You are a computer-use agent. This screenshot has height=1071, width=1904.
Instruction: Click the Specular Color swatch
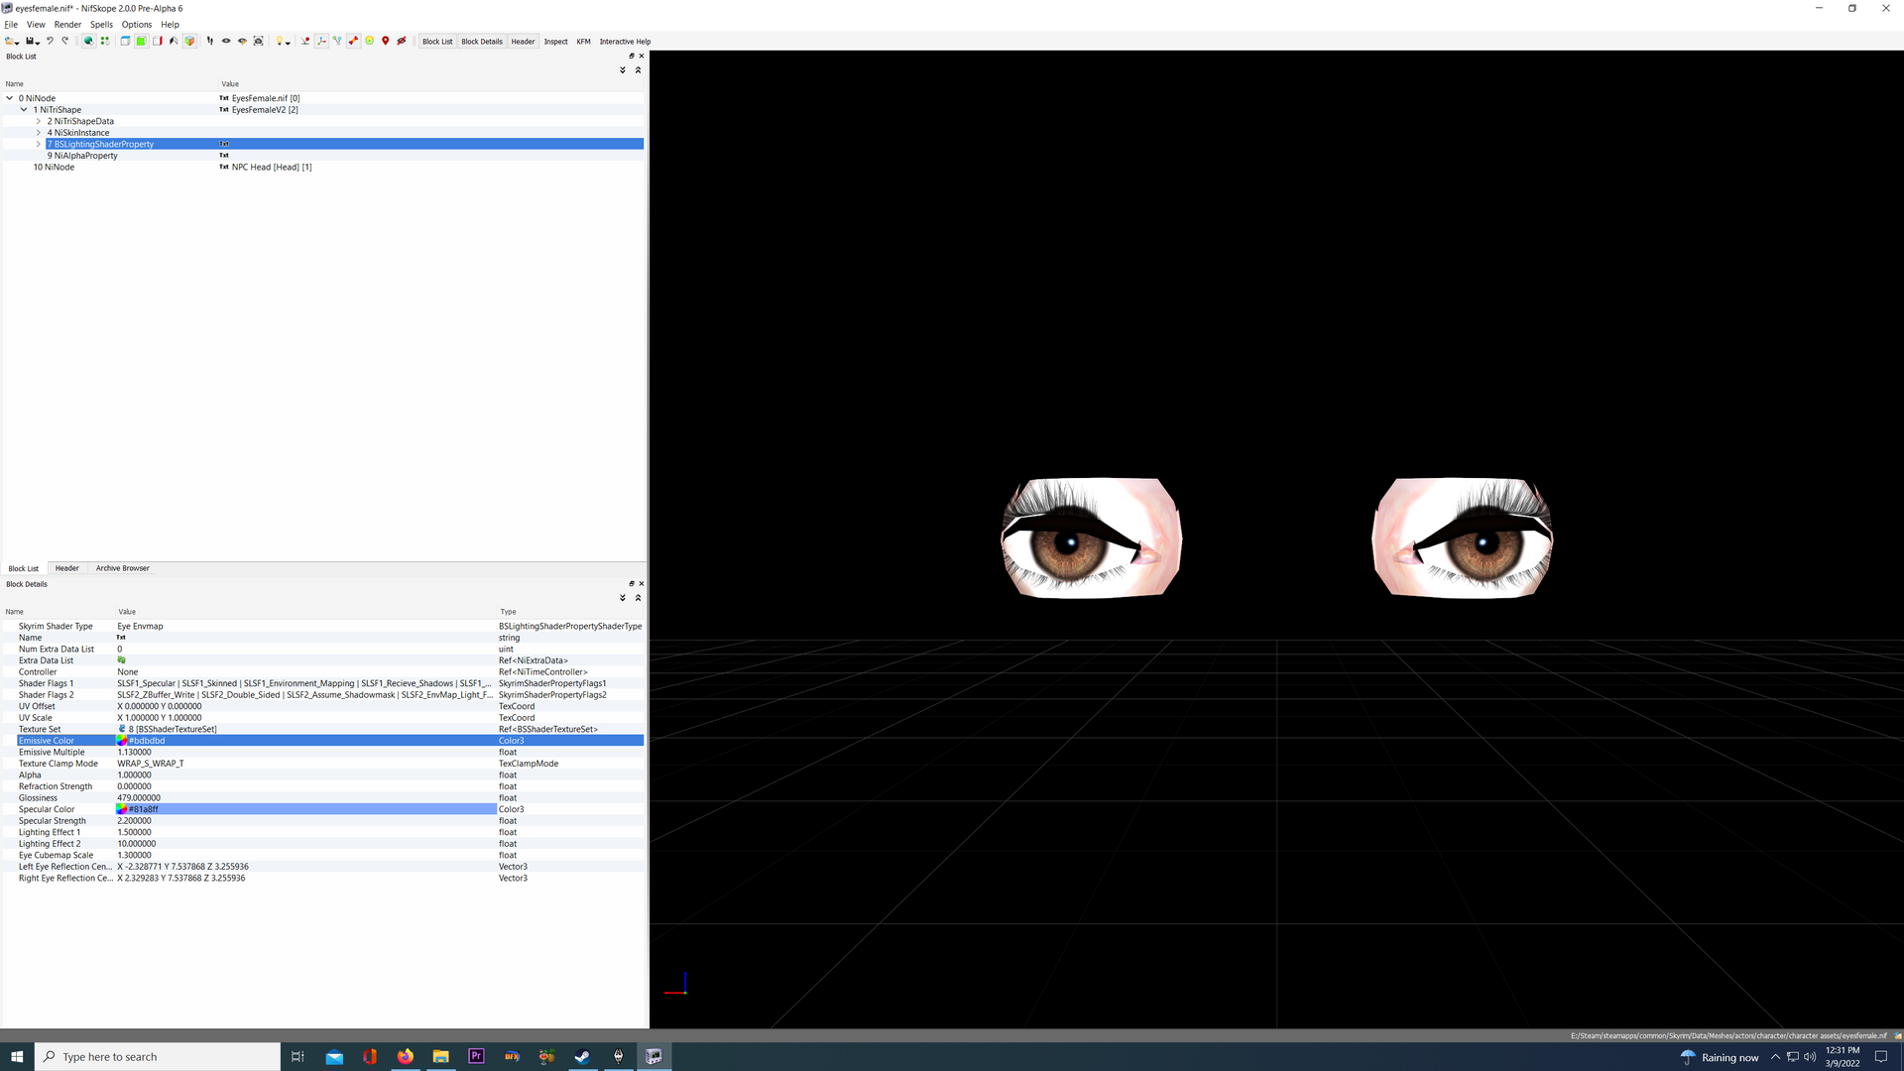click(x=122, y=809)
